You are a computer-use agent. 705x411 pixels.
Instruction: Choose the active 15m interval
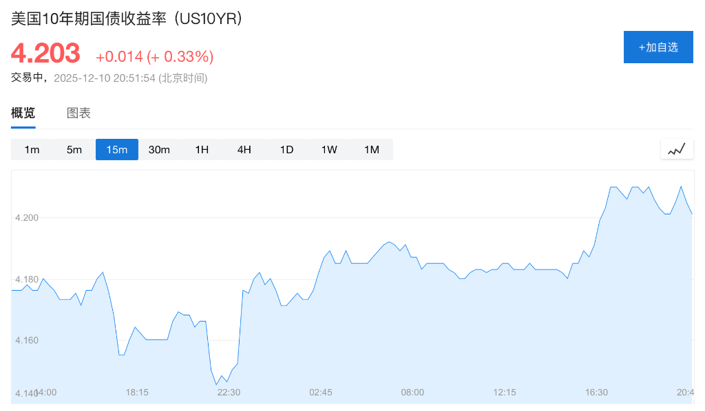click(117, 150)
